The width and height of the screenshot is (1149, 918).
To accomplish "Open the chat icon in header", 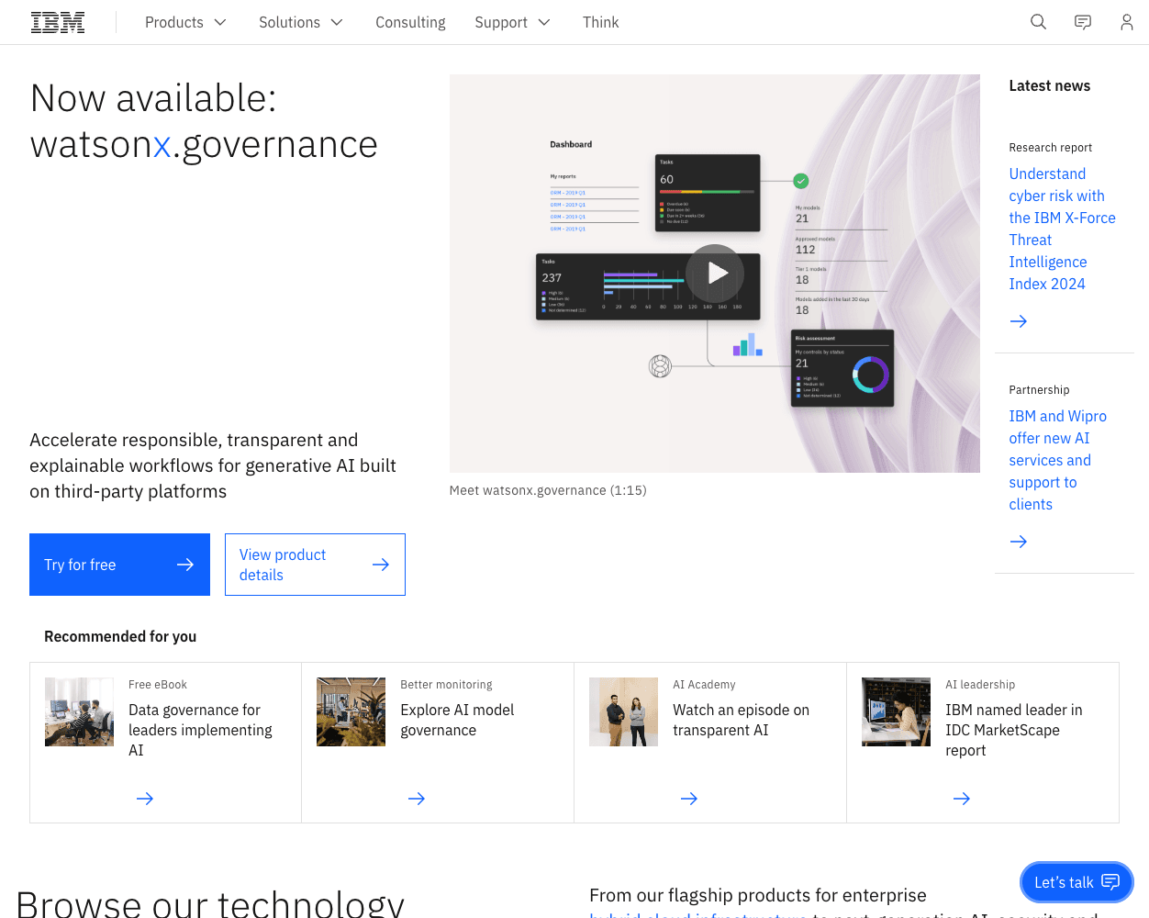I will pyautogui.click(x=1083, y=22).
